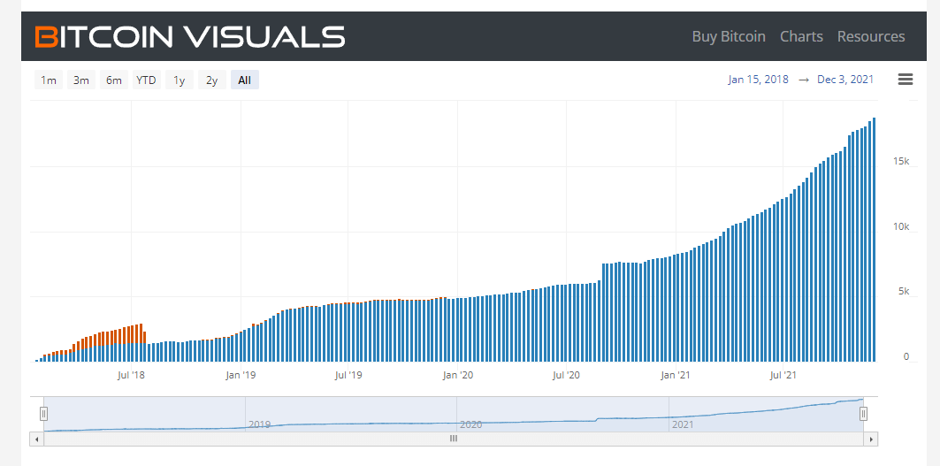Select the YTD range button
Image resolution: width=940 pixels, height=466 pixels.
point(147,80)
